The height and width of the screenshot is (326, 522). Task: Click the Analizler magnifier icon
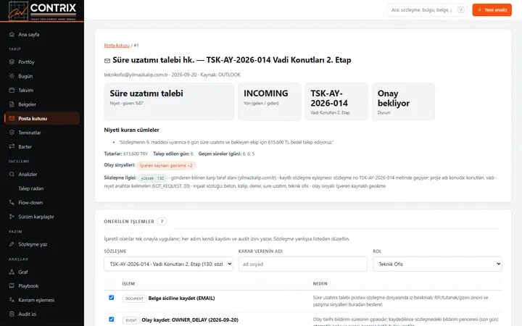pos(12,175)
